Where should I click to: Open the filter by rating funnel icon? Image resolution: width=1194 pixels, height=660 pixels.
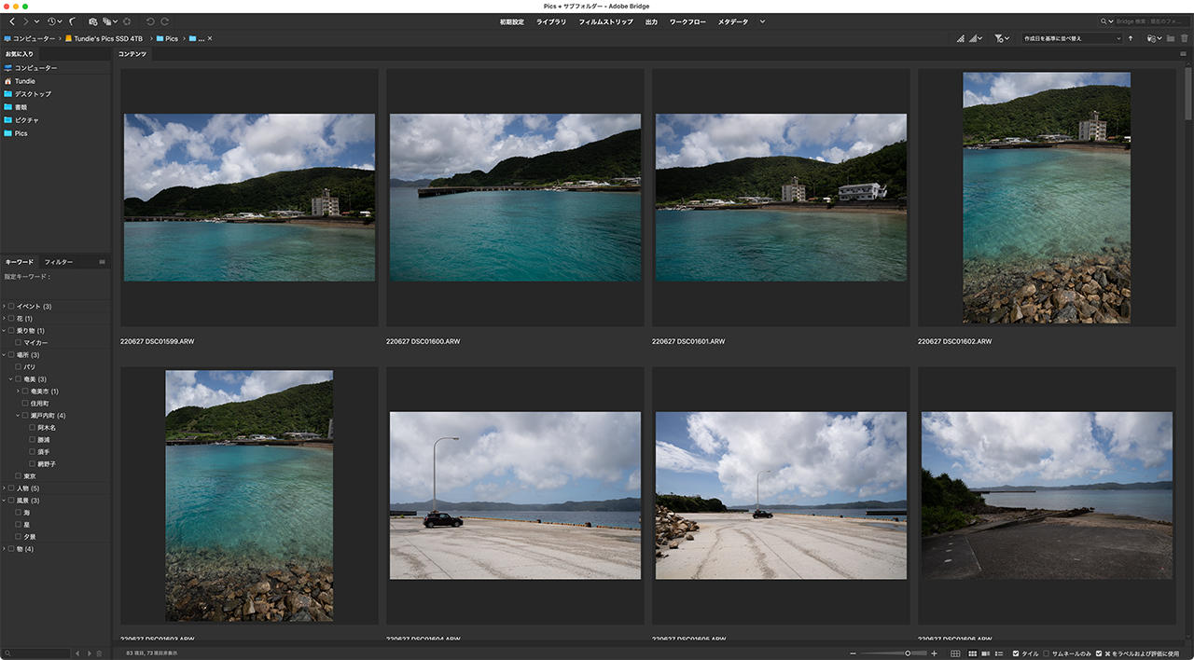click(999, 38)
